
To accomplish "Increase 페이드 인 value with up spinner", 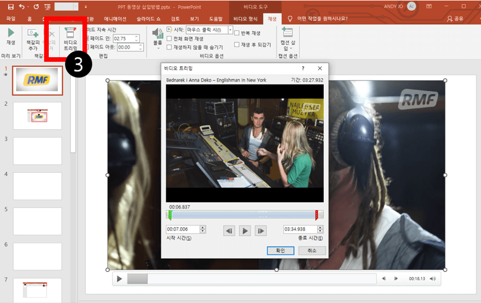I will 137,37.
